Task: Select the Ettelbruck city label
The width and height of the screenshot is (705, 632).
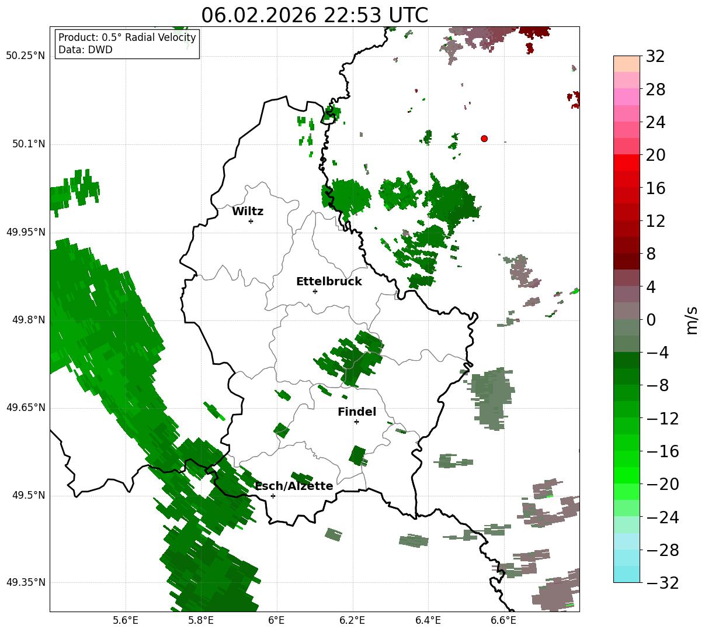Action: point(329,282)
